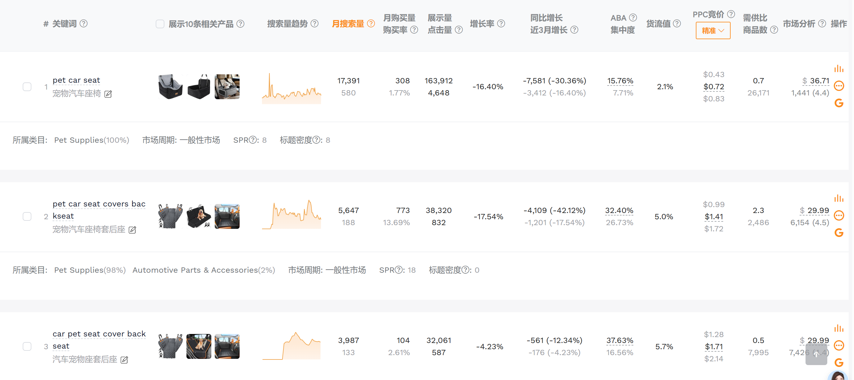Click Google search icon in first row
Screen dimensions: 854x380
coord(838,103)
